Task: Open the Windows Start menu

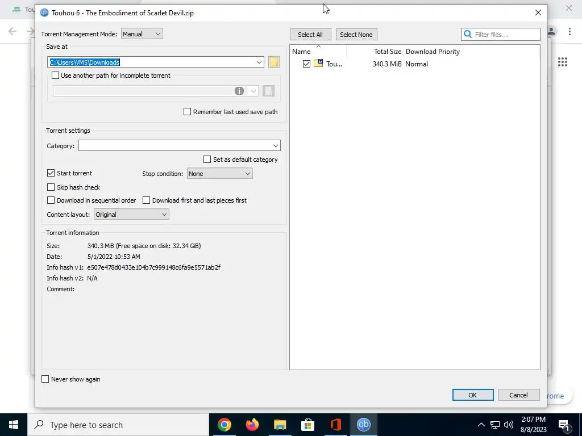Action: point(14,425)
